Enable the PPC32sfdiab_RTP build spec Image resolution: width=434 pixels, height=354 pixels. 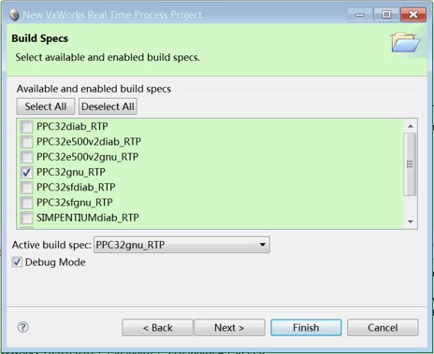point(26,188)
